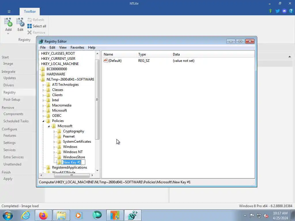Select the Windows key folder icon

(x=59, y=147)
